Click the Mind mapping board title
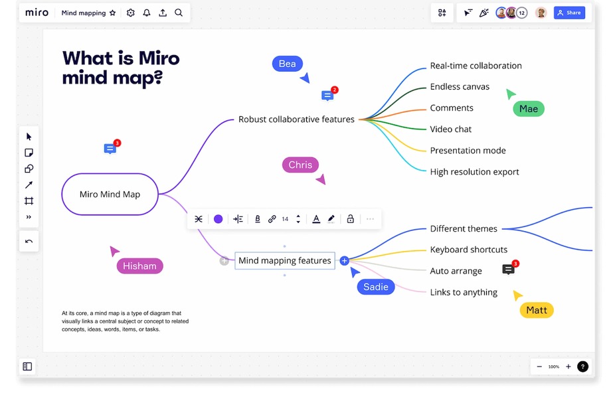 pos(84,13)
